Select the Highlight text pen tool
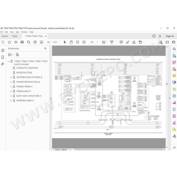The height and width of the screenshot is (177, 177). point(127,42)
